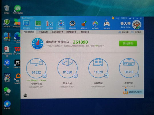Switch to the 电脑性能测试 tab
The image size is (154, 115).
pos(29,32)
